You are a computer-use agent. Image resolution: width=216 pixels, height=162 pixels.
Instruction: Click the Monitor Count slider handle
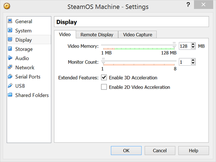point(103,61)
